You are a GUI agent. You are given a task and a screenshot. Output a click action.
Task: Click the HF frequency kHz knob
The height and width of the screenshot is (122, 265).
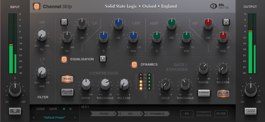click(x=223, y=37)
